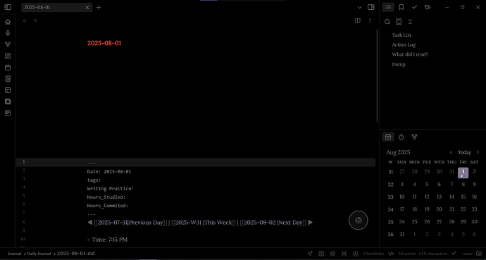Open week 32 in calendar
The height and width of the screenshot is (260, 486).
390,185
